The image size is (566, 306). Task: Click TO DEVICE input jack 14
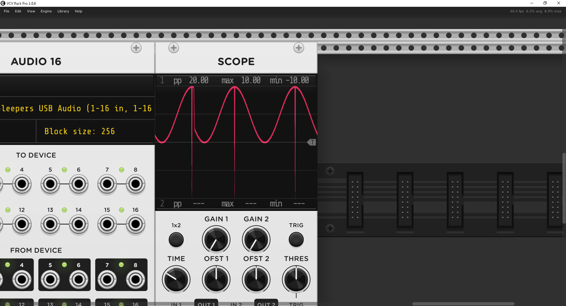79,224
